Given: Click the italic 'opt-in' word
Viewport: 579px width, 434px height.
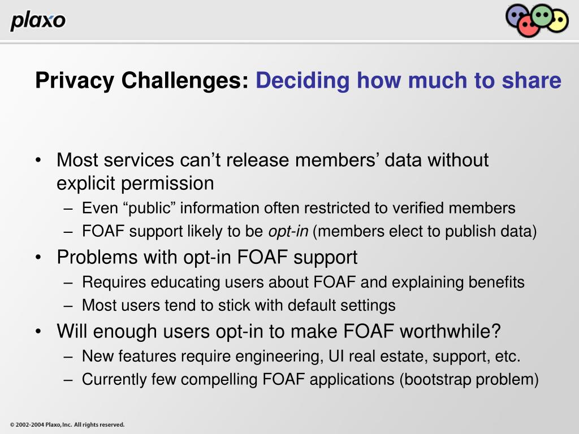Looking at the screenshot, I should (288, 231).
